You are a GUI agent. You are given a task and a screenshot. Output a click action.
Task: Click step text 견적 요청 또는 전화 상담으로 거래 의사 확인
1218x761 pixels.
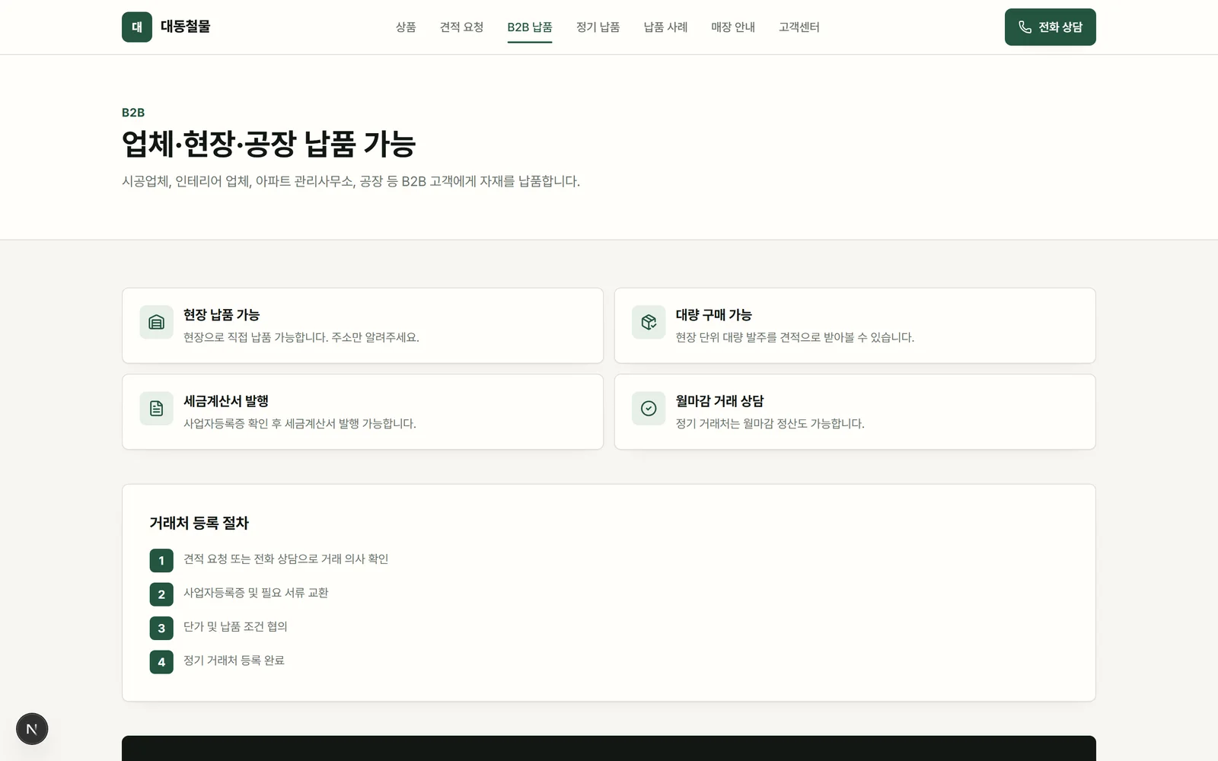[286, 559]
